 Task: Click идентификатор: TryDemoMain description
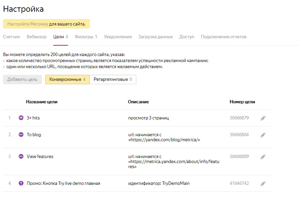click(159, 184)
